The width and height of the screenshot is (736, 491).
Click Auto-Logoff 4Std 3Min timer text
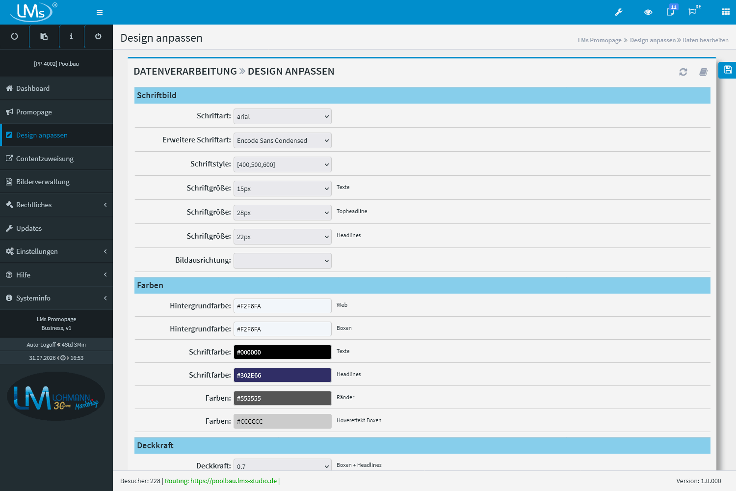(56, 345)
